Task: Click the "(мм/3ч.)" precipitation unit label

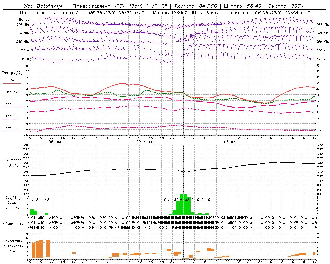Action: [x=13, y=198]
